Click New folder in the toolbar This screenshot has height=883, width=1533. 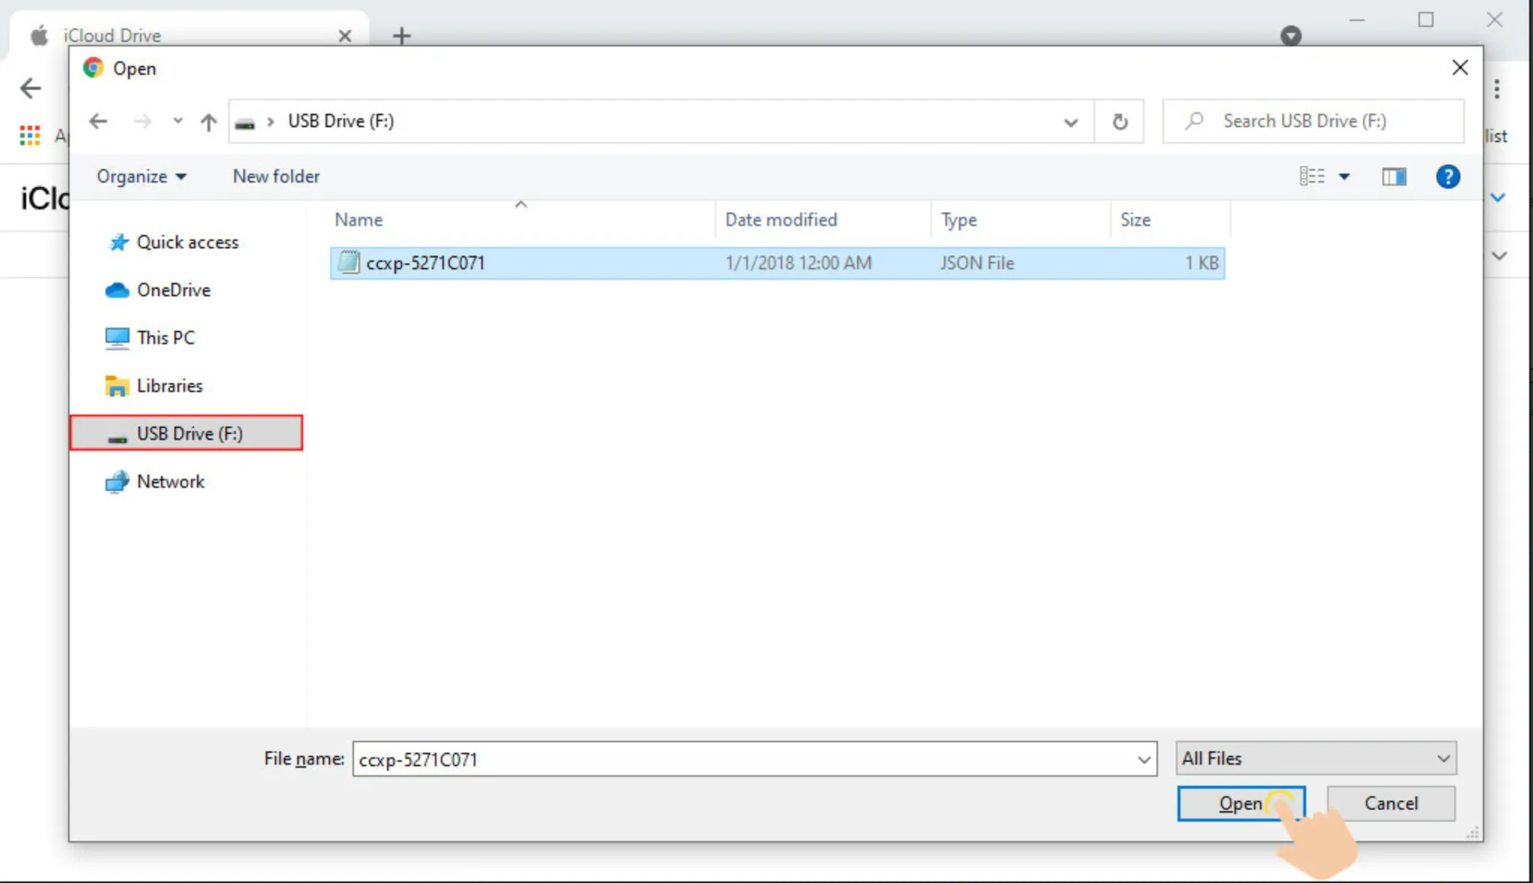pyautogui.click(x=276, y=177)
